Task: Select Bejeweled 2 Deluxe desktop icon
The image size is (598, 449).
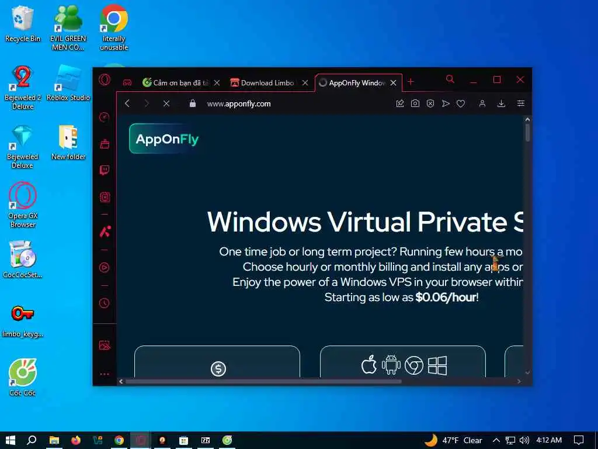Action: (23, 88)
